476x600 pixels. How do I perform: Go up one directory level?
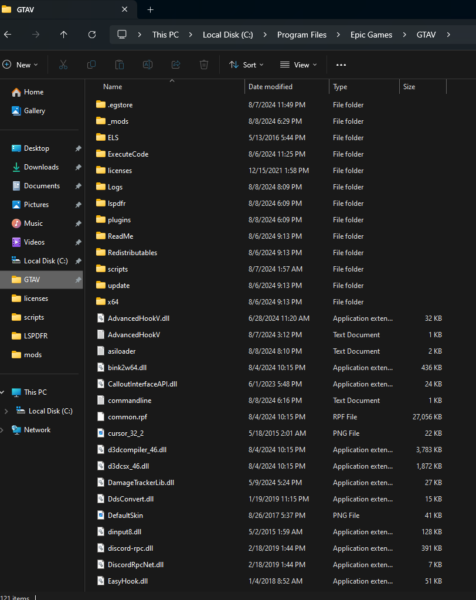64,35
